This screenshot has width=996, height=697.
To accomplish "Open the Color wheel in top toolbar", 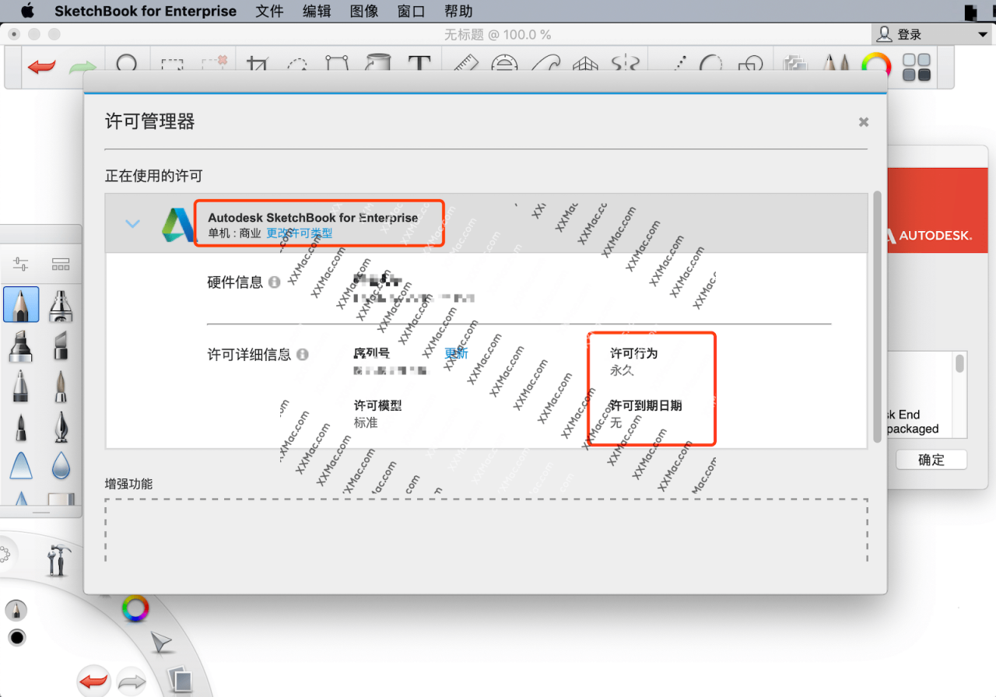I will 876,65.
